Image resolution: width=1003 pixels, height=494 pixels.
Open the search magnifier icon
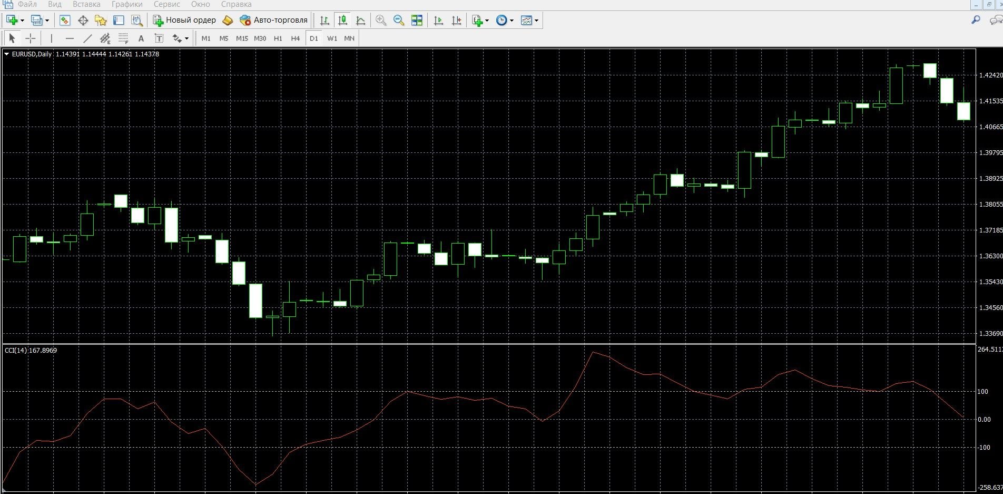click(x=976, y=20)
